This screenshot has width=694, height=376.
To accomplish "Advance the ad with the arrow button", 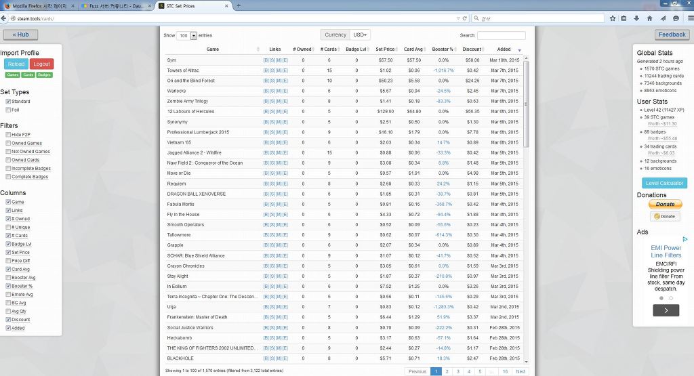I will pyautogui.click(x=666, y=310).
